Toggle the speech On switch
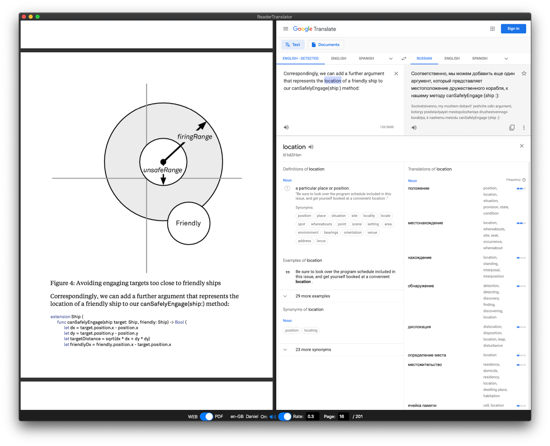This screenshot has width=550, height=446. [285, 416]
